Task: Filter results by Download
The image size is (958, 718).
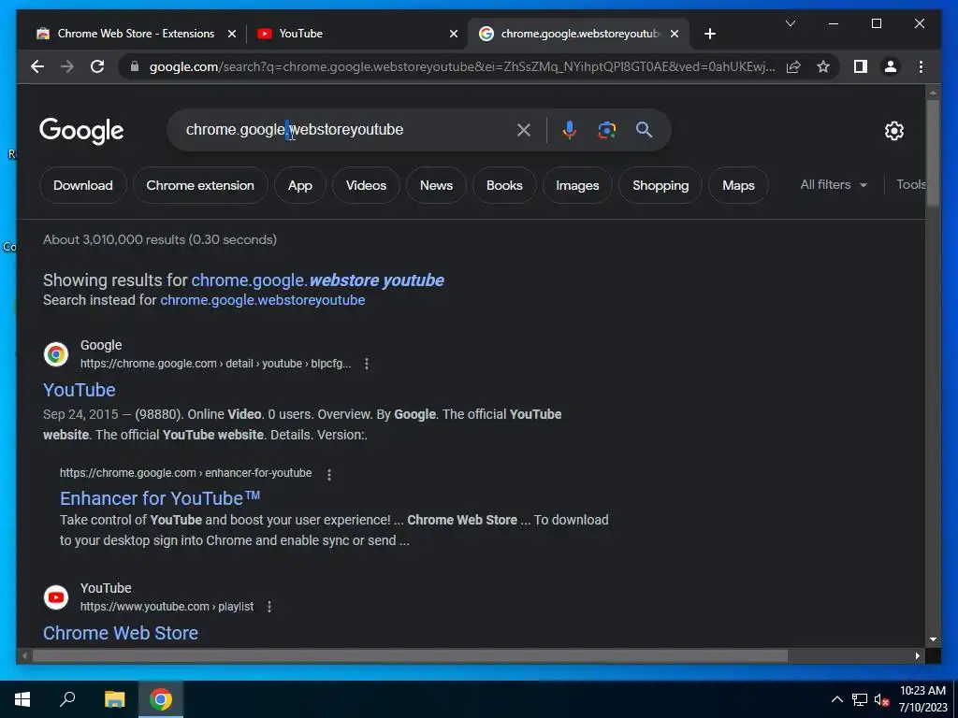Action: point(83,186)
